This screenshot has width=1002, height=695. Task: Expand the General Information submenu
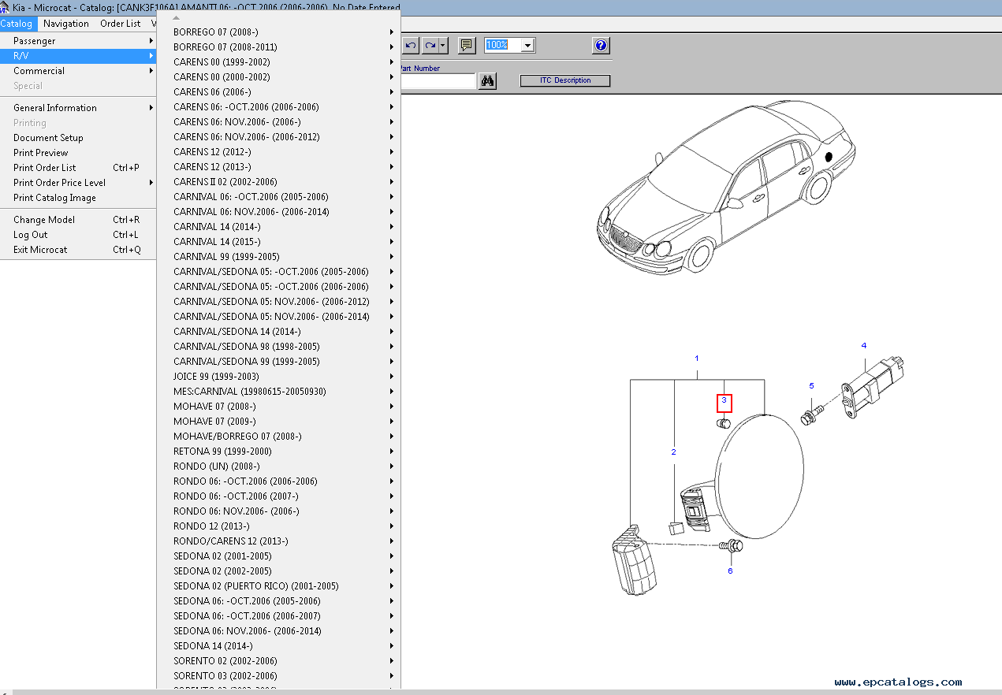(x=79, y=107)
